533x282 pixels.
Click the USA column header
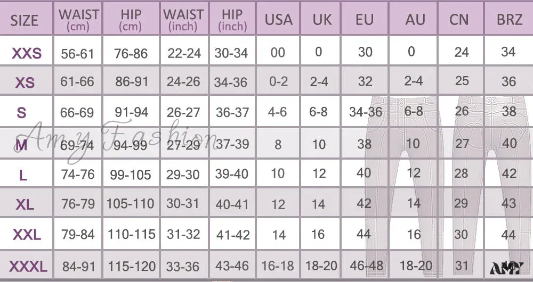(278, 20)
